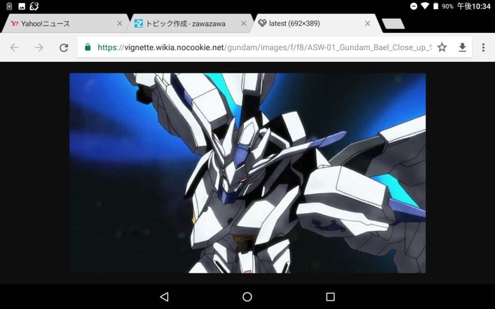The width and height of the screenshot is (495, 309).
Task: Close the latest (692×389) tab
Action: point(367,23)
